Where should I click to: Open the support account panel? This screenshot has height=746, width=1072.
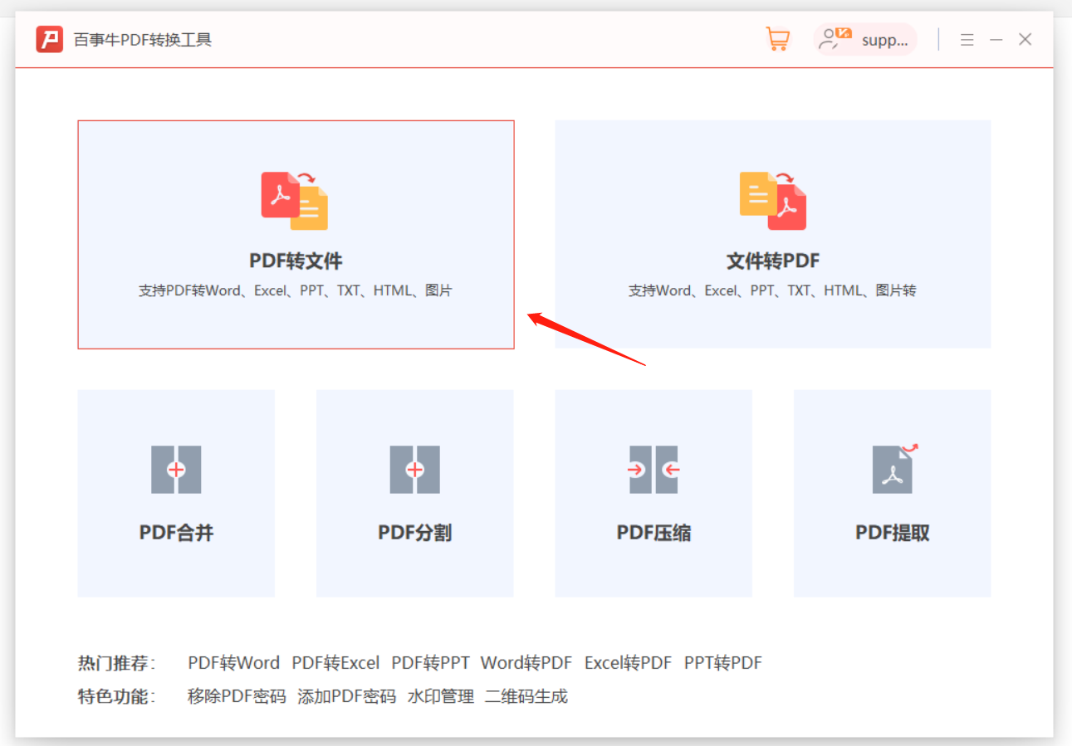click(864, 38)
